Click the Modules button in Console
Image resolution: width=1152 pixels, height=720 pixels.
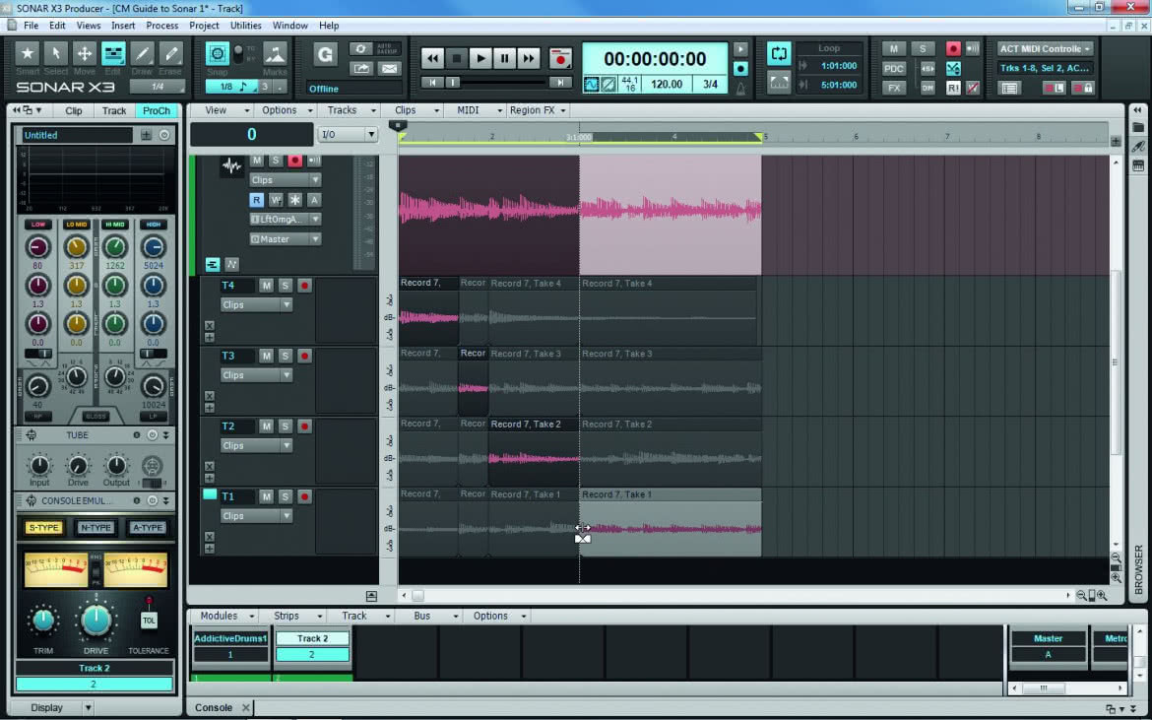(x=224, y=616)
